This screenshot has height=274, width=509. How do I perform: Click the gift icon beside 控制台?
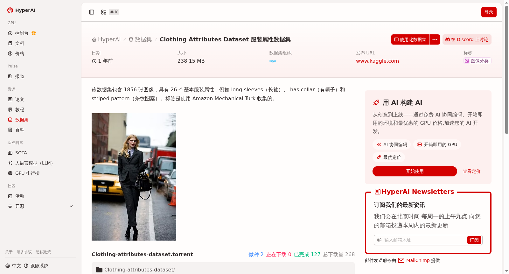[x=34, y=33]
